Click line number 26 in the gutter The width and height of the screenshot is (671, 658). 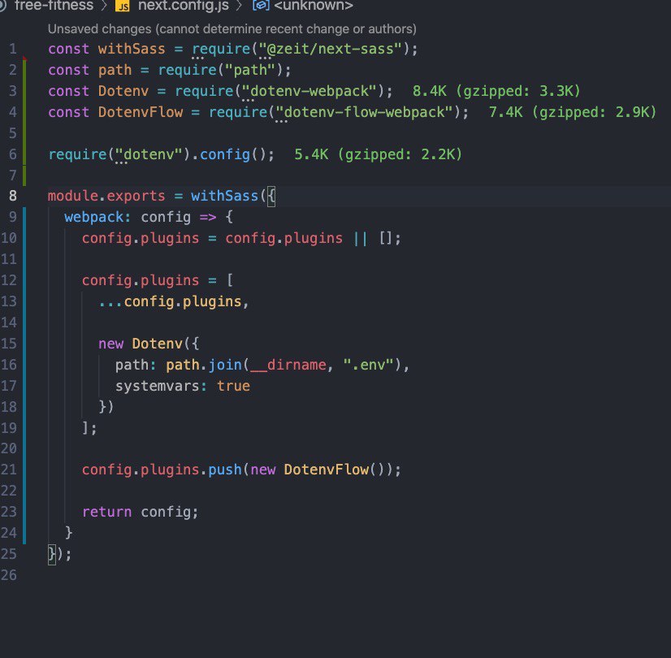click(9, 574)
